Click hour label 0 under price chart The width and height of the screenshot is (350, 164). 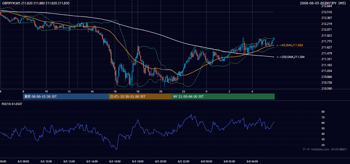click(x=206, y=91)
